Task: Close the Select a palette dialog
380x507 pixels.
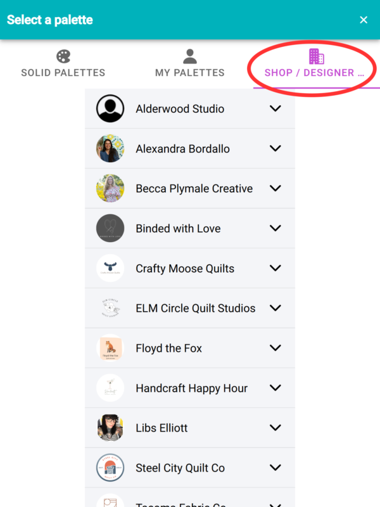Action: [x=364, y=20]
